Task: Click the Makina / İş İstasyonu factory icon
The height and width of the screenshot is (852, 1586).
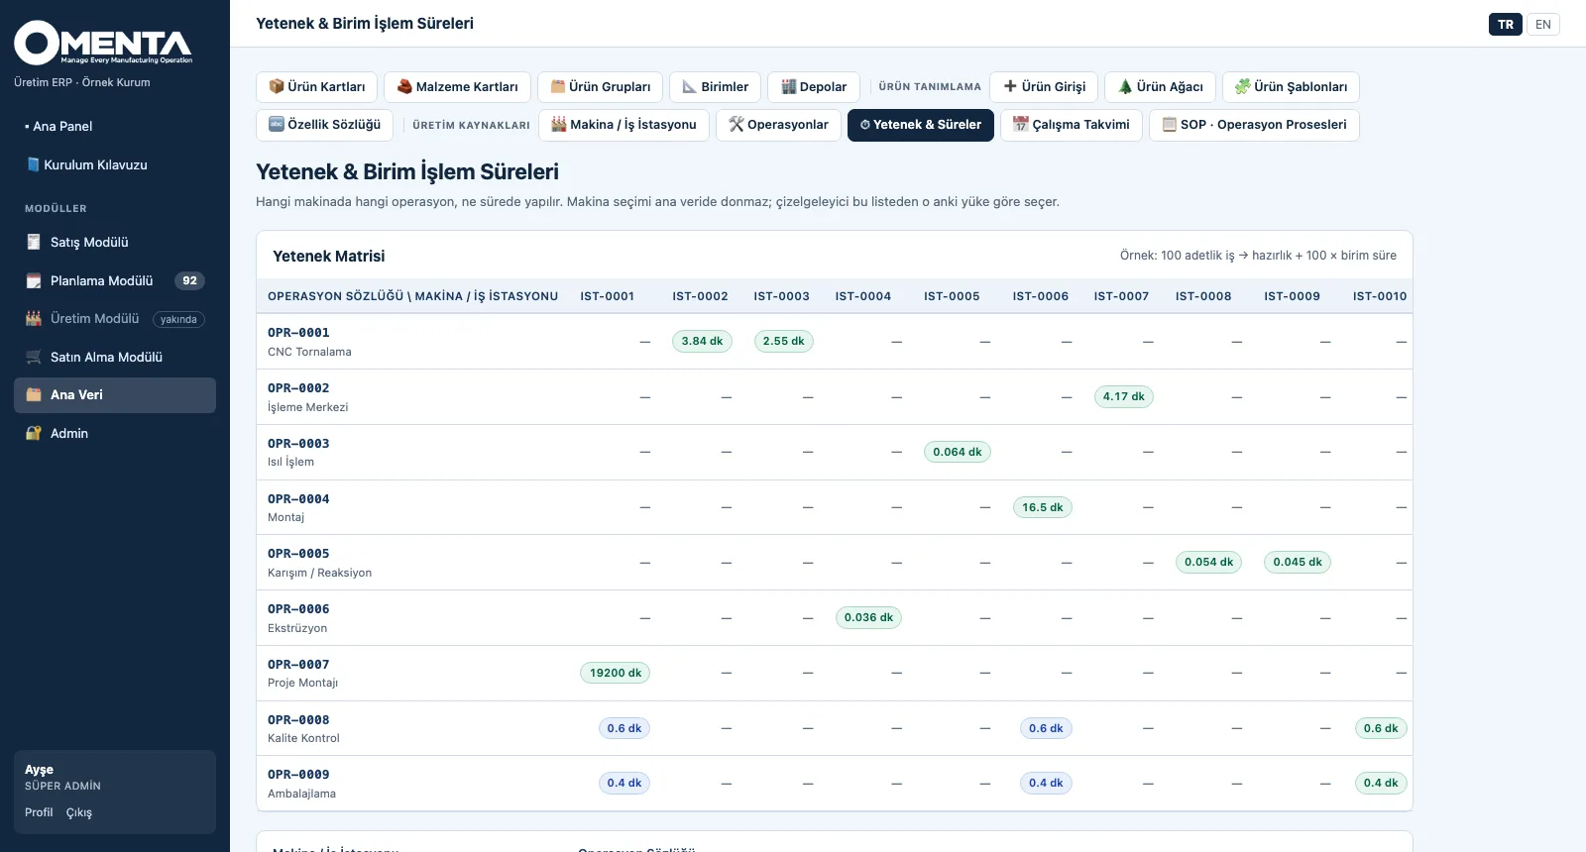Action: tap(559, 125)
